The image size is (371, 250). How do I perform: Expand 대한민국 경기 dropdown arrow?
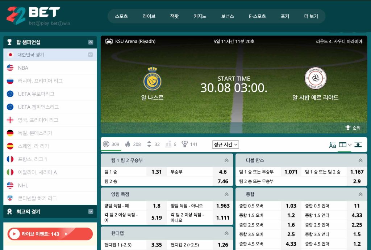point(90,55)
